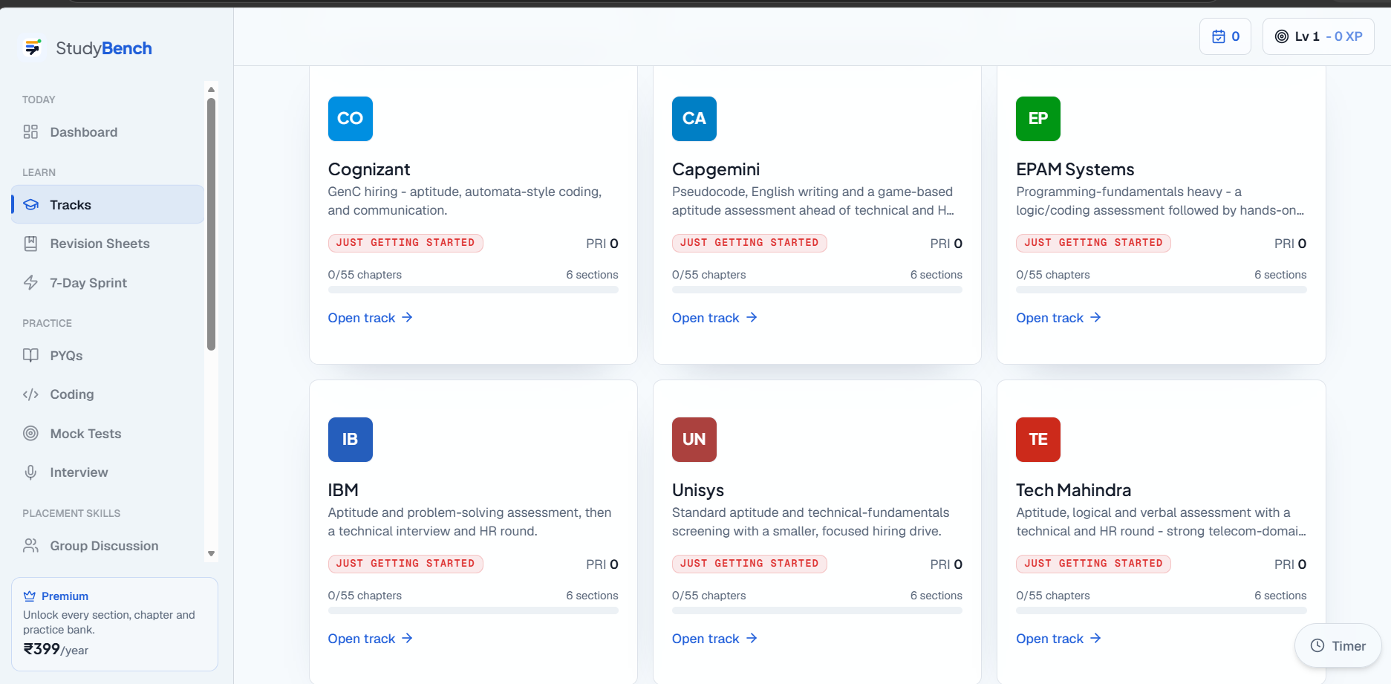Open the Capgemini track link

714,318
